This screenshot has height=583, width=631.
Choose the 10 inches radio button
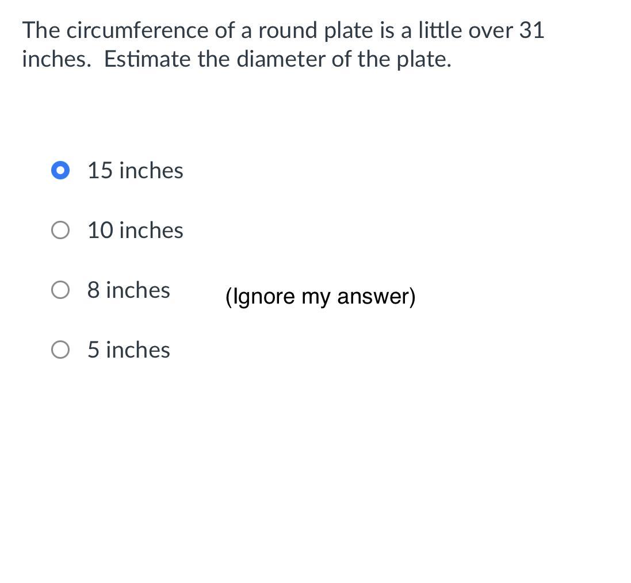(x=60, y=231)
